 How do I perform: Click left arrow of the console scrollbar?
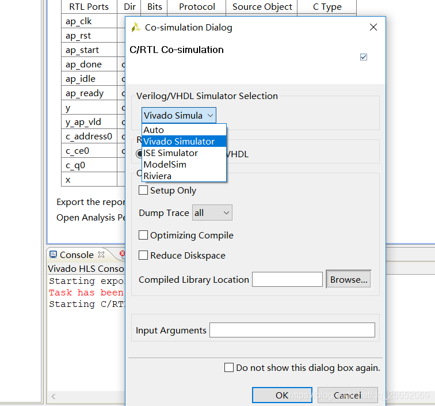tap(54, 396)
